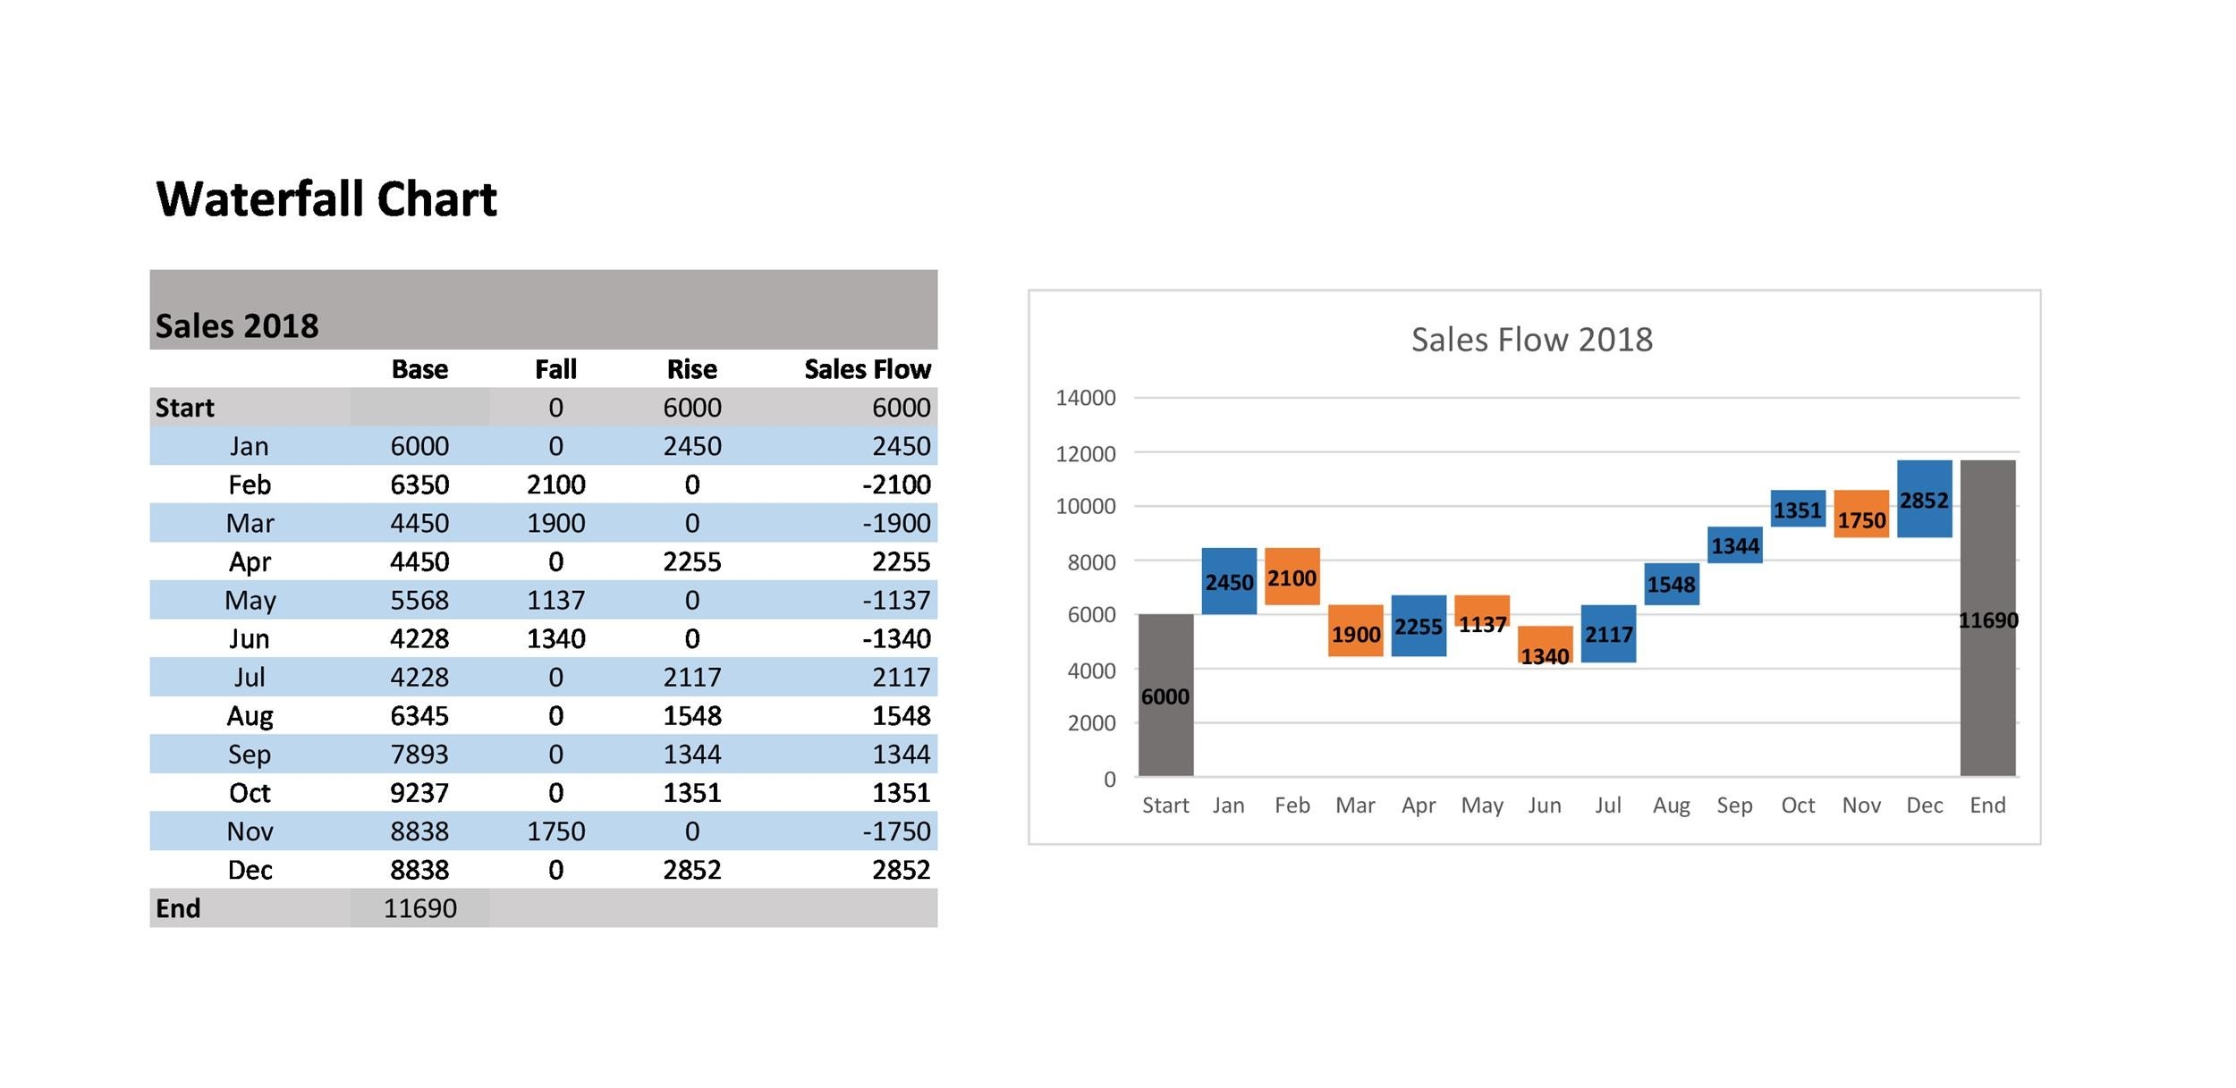The height and width of the screenshot is (1088, 2236).
Task: Click the End row base value 11690
Action: pyautogui.click(x=419, y=908)
